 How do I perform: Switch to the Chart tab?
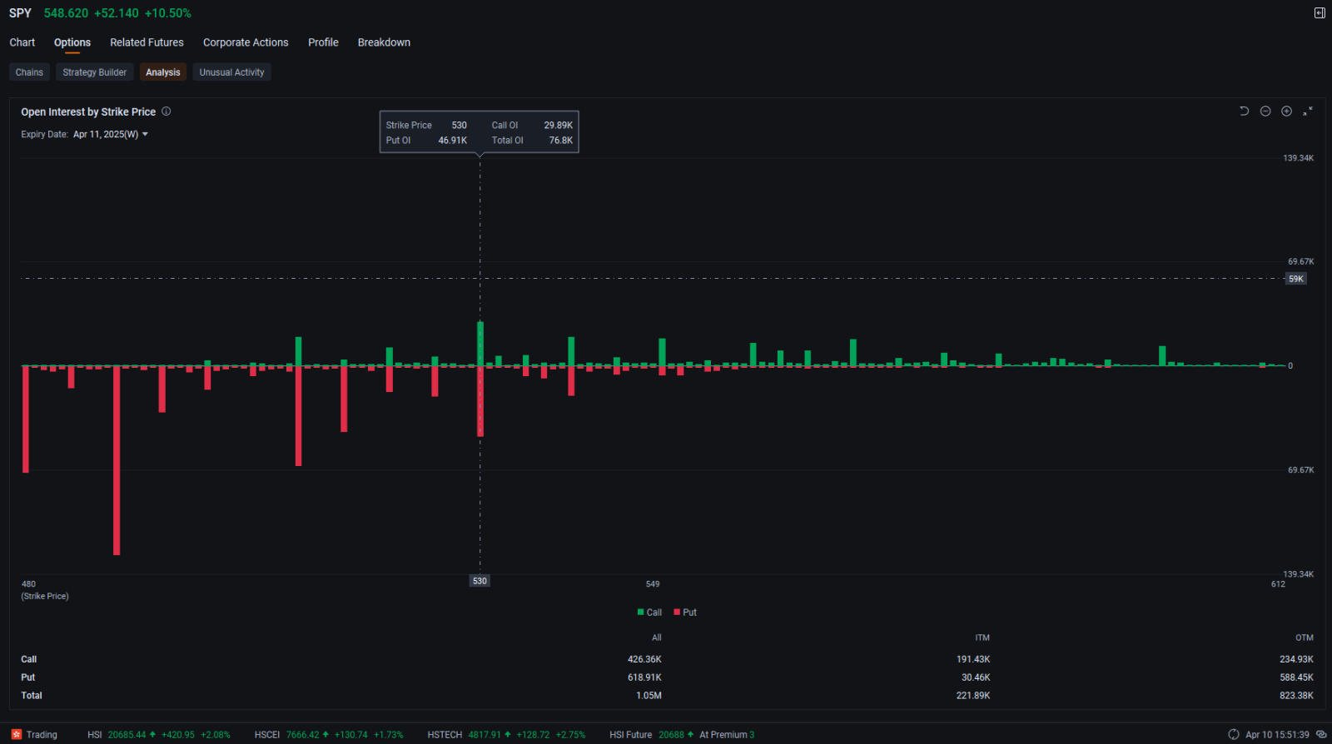pyautogui.click(x=22, y=42)
